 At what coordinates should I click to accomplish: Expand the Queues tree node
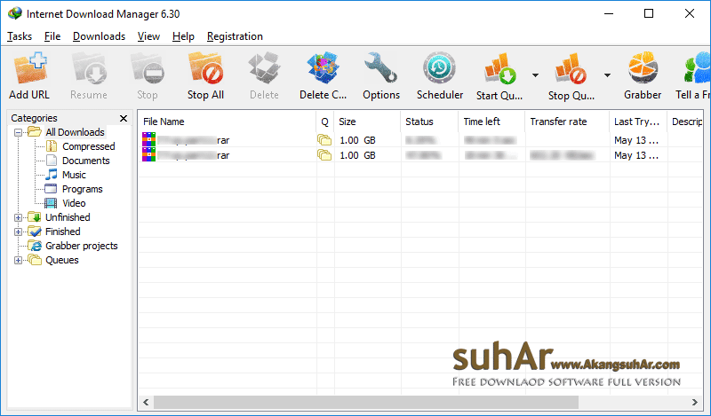click(18, 260)
